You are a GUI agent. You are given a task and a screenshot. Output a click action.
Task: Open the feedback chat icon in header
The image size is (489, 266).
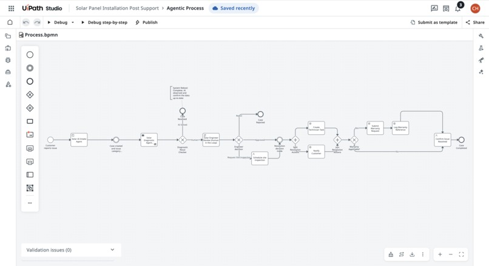click(x=434, y=9)
